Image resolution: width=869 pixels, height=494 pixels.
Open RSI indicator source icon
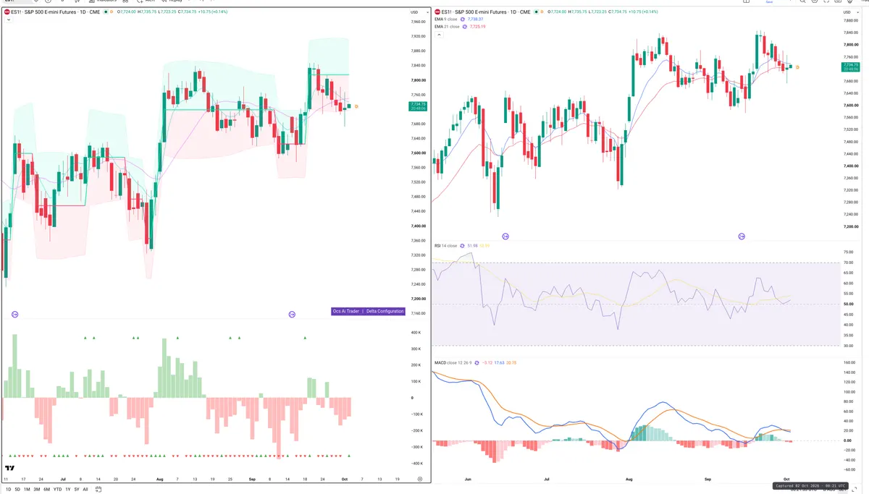coord(462,246)
